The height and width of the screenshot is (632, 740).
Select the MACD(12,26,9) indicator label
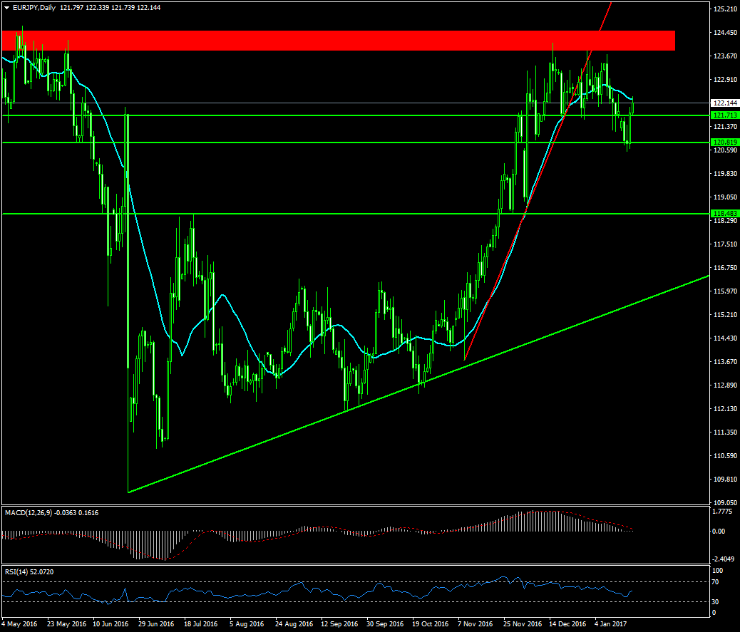click(x=28, y=512)
